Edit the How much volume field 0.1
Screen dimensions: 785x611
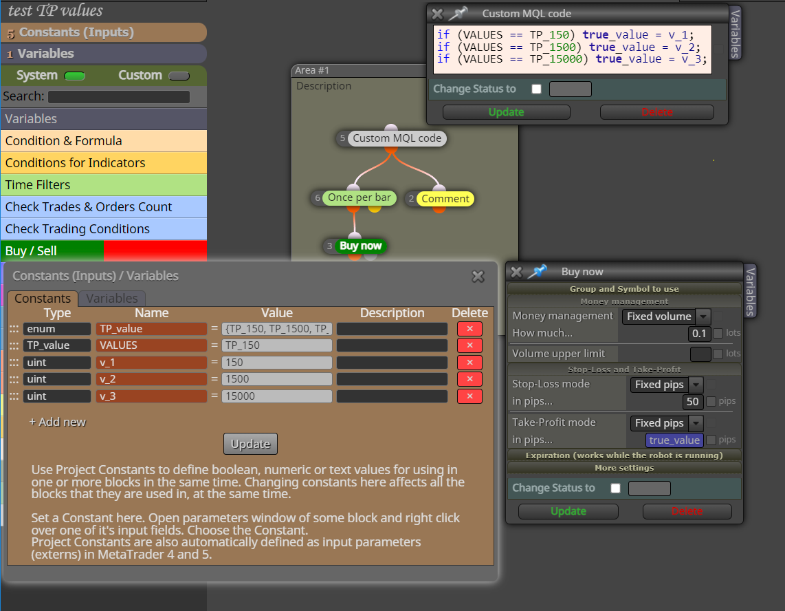(x=699, y=333)
